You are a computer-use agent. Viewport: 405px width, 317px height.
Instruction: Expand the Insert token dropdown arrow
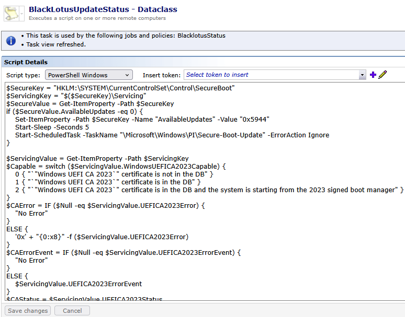[x=362, y=75]
